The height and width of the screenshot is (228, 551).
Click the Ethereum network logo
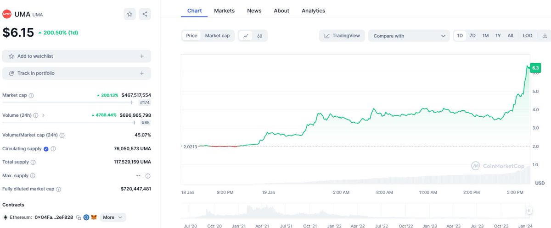pyautogui.click(x=6, y=217)
